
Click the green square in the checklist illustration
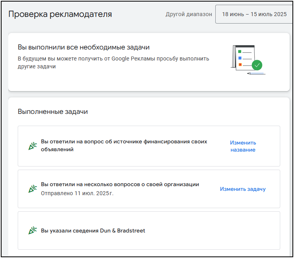(240, 51)
